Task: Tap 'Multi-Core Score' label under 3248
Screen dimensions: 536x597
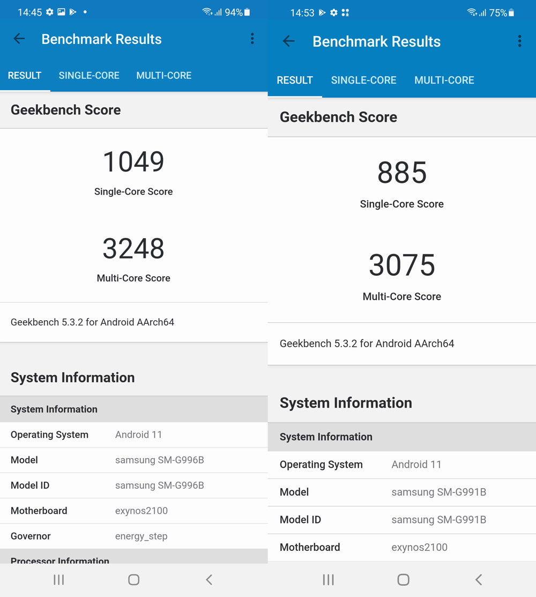Action: 133,278
